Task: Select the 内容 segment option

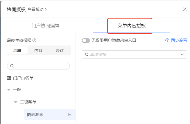Action: (38, 50)
